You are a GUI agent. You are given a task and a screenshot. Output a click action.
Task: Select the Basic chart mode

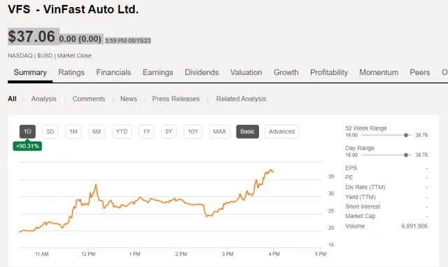point(247,132)
